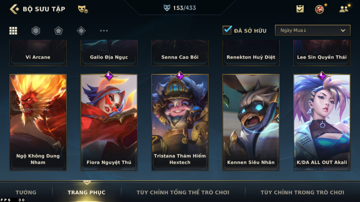Viewport: 360px width, 202px height.
Task: Filter by hexagon rarity icon
Action: 36,30
